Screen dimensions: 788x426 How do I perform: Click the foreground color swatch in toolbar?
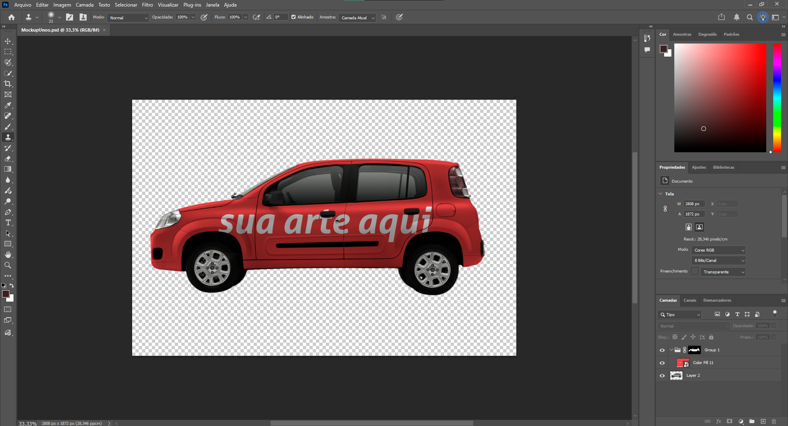(x=6, y=294)
